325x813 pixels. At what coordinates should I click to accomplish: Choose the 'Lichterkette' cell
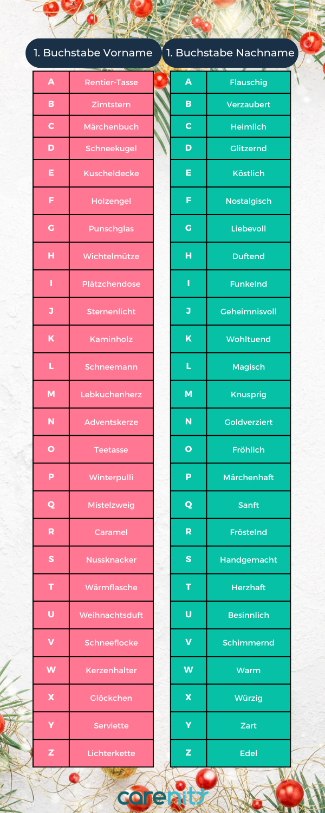pos(111,753)
